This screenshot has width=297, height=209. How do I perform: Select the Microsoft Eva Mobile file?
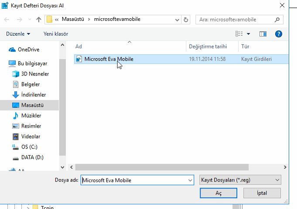click(181, 59)
